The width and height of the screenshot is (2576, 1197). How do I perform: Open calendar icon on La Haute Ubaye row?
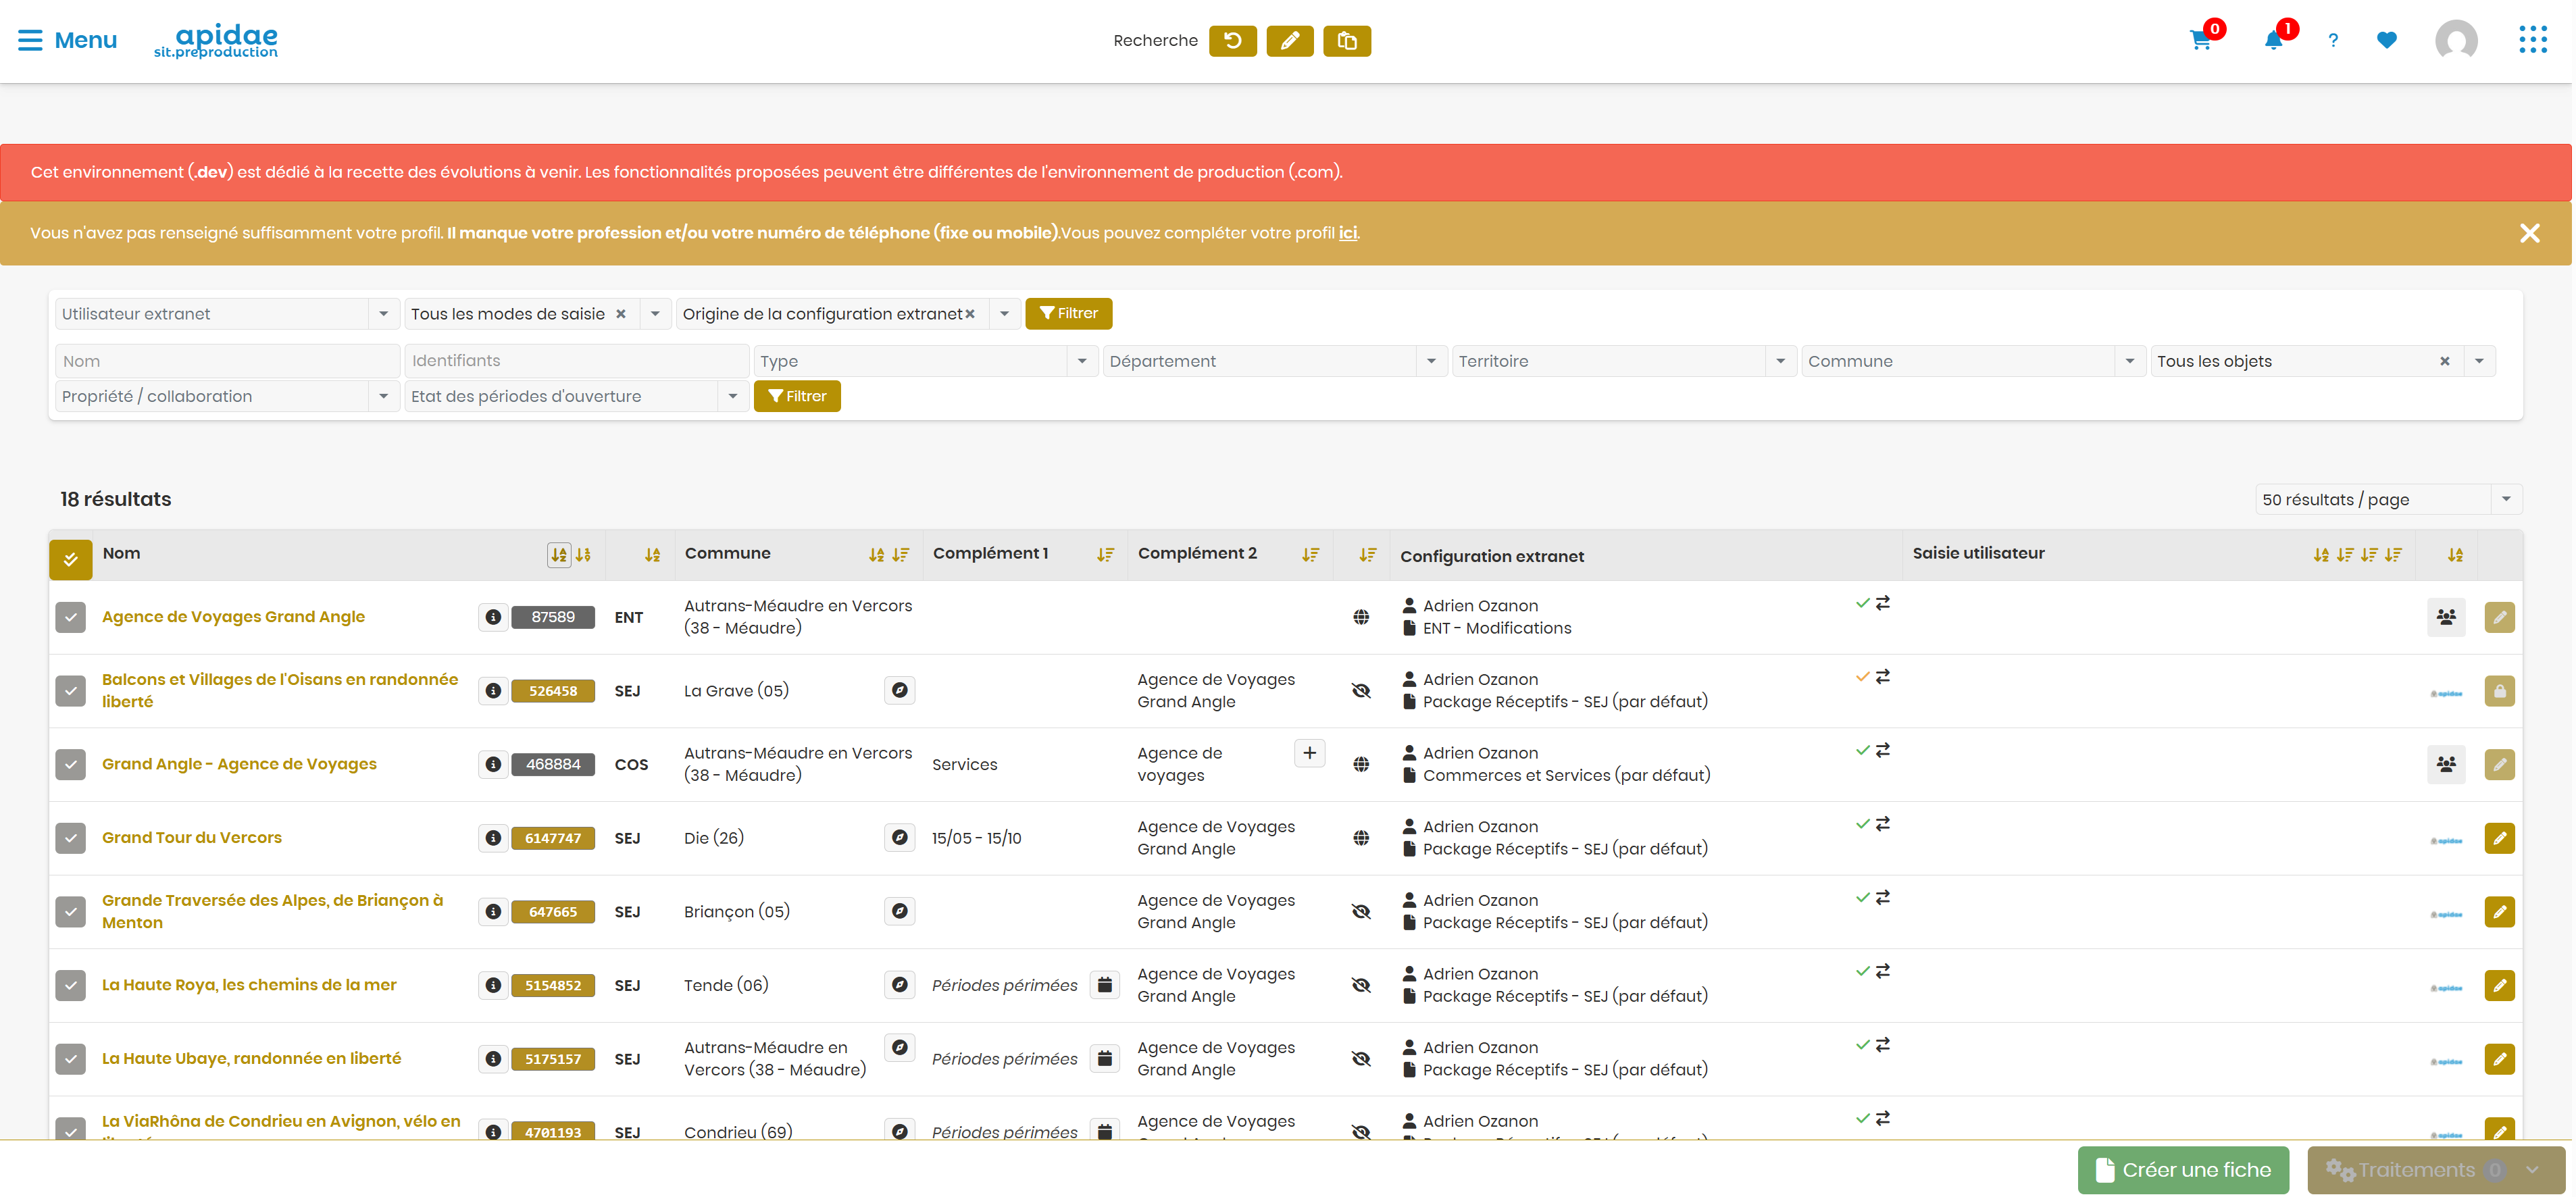[x=1104, y=1059]
